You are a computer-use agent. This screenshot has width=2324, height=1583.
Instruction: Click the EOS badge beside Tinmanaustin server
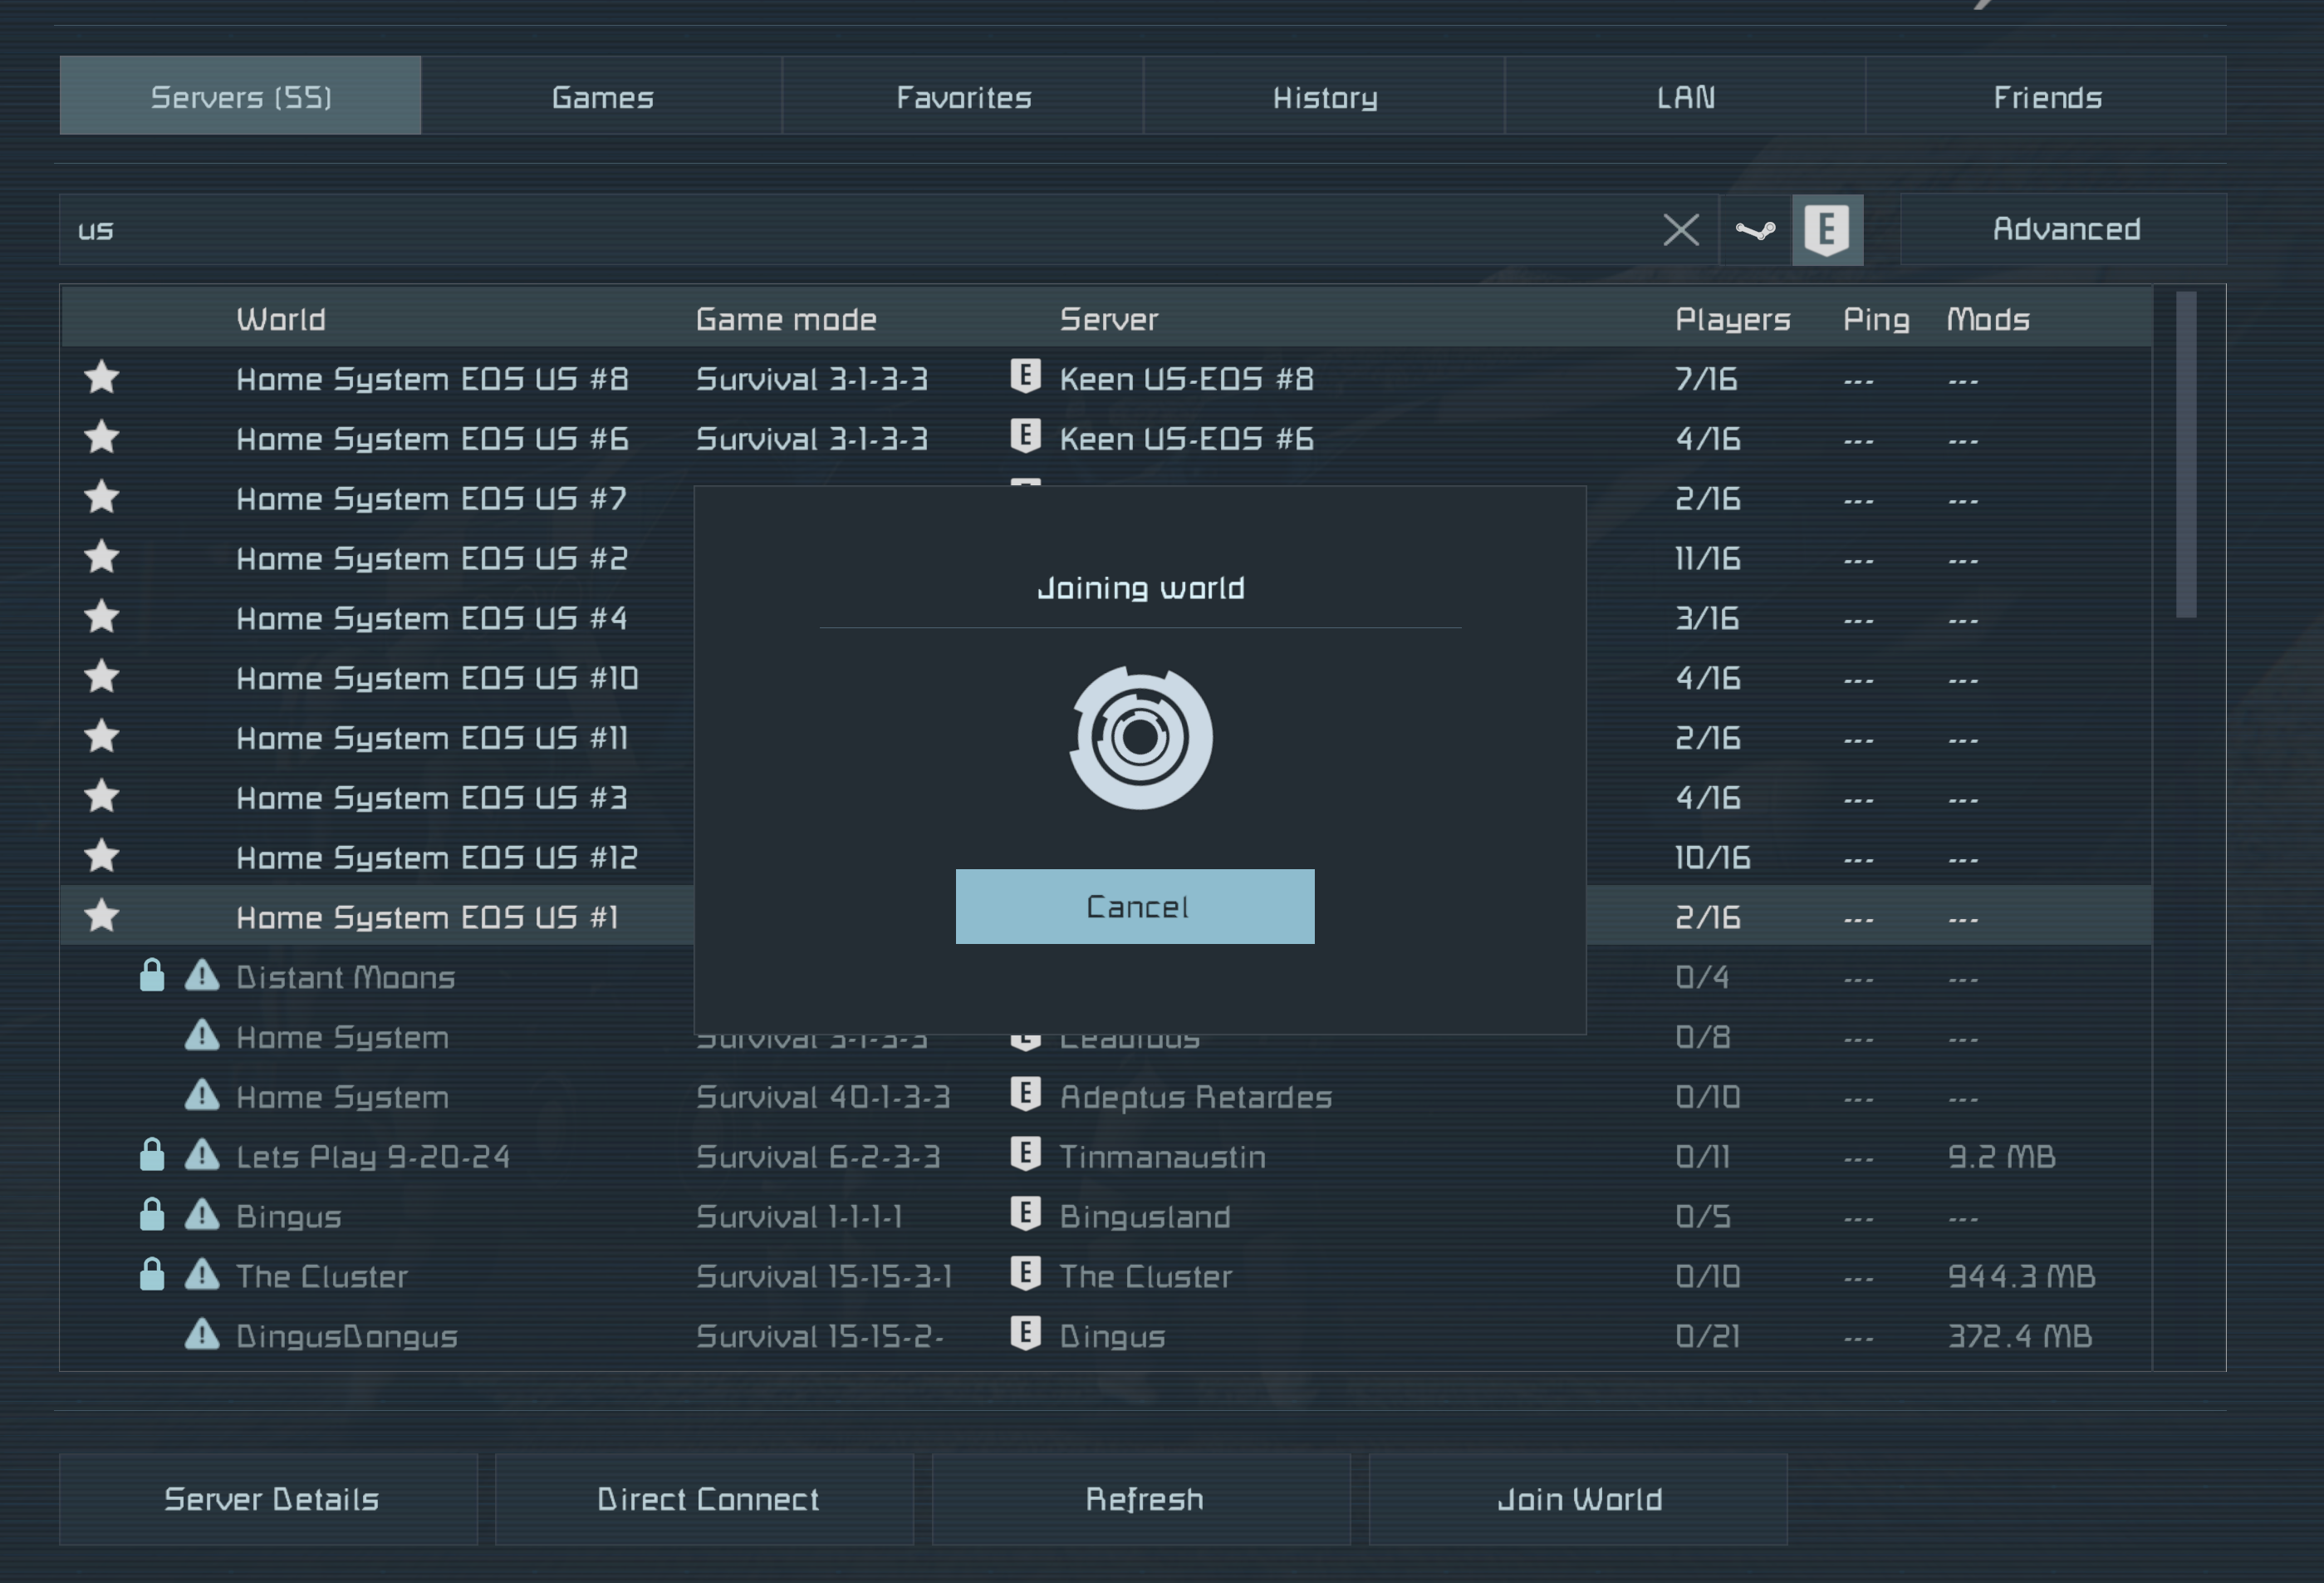(1025, 1155)
